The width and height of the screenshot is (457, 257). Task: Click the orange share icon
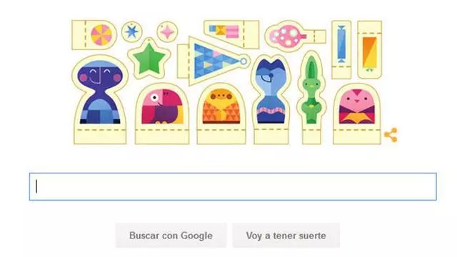391,135
